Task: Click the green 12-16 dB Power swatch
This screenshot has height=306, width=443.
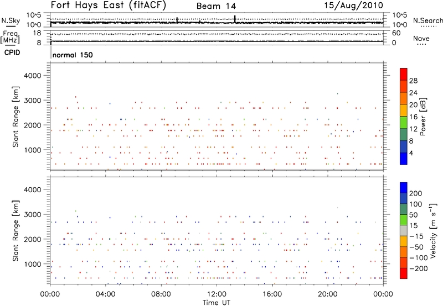Action: coord(404,122)
